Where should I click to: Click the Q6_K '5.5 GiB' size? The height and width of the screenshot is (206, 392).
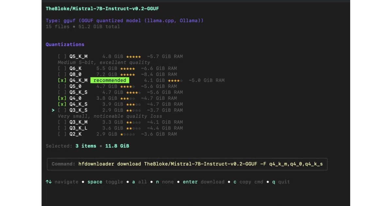click(107, 69)
